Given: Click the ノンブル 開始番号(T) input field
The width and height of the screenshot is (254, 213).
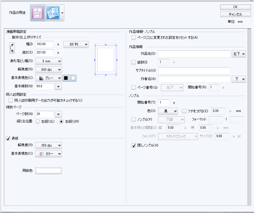Looking at the screenshot, I should [164, 103].
